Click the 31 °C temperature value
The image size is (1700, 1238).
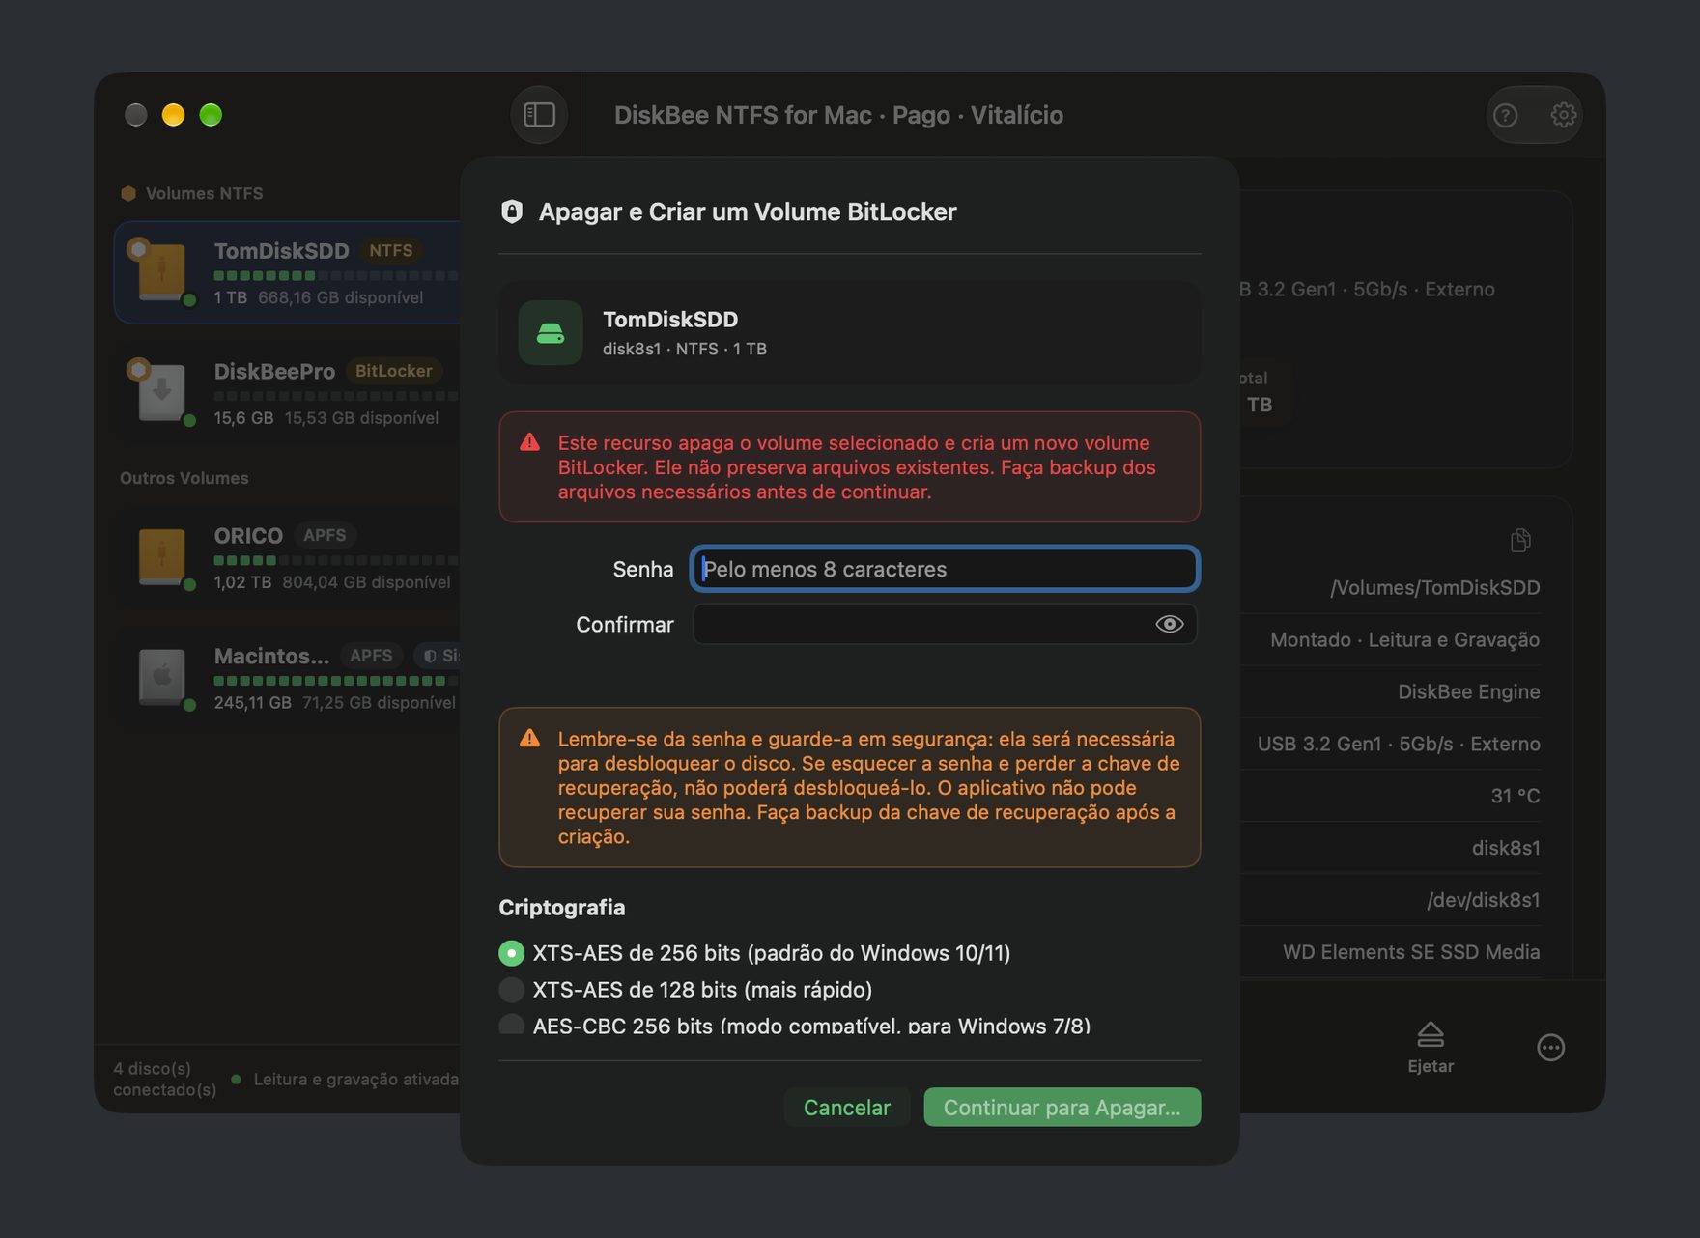click(x=1516, y=796)
